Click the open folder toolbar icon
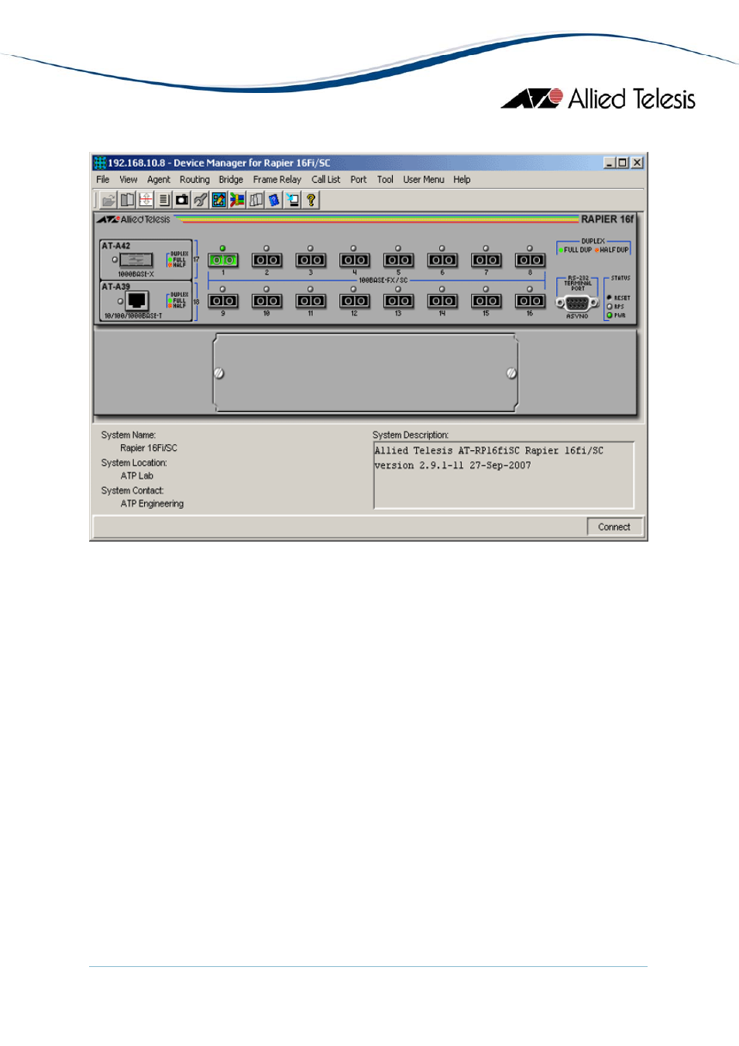 pyautogui.click(x=108, y=200)
